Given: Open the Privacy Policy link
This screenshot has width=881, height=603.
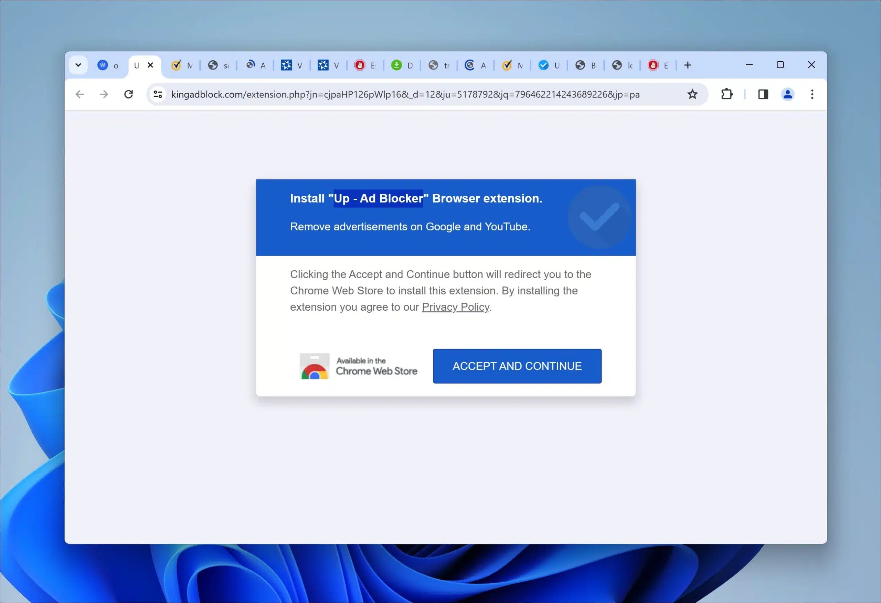Looking at the screenshot, I should [x=455, y=307].
